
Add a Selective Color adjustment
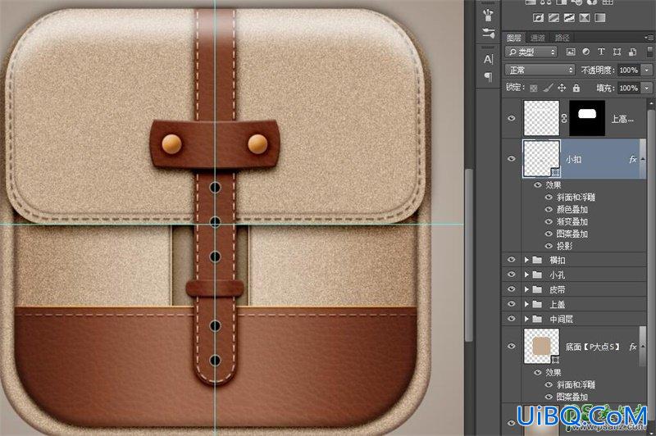click(585, 18)
